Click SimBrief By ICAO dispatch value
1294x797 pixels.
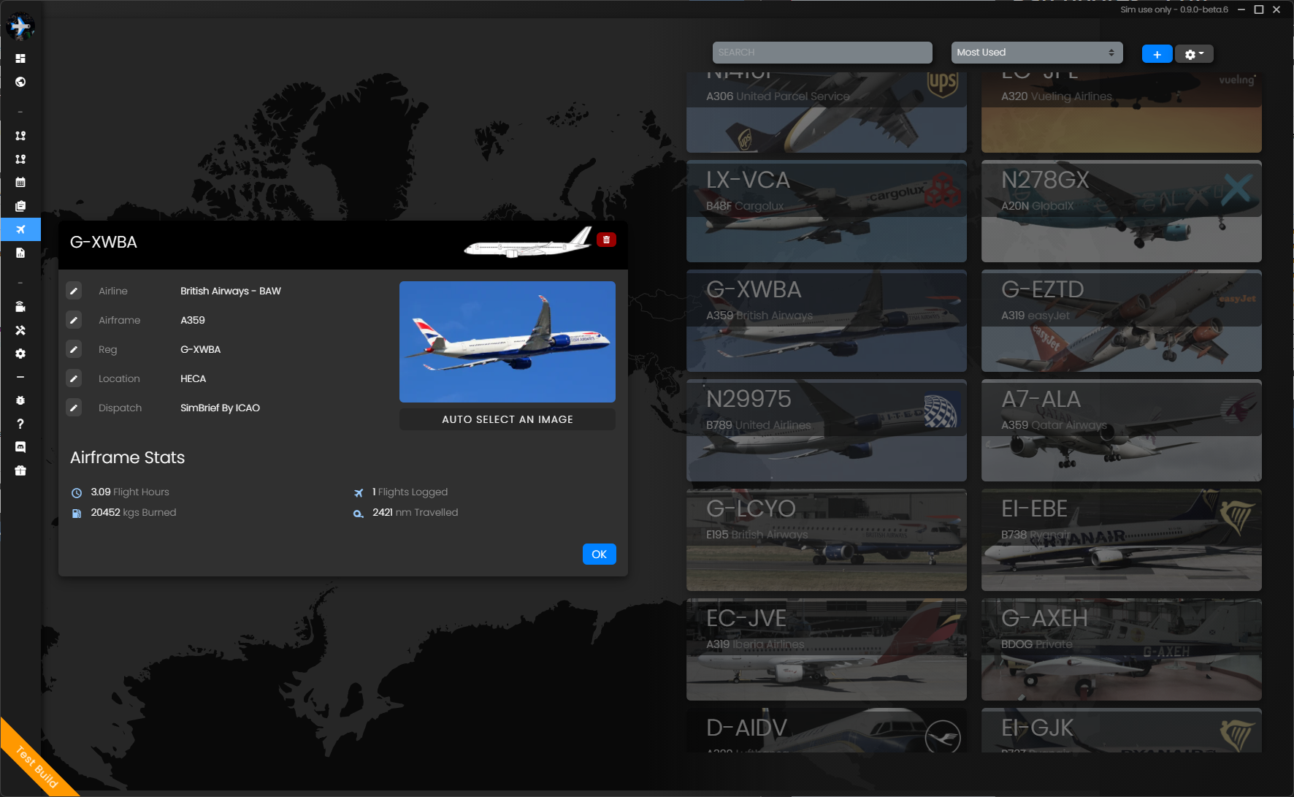point(220,408)
